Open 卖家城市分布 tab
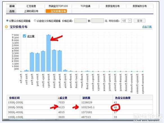Image resolution: width=164 pixels, height=123 pixels. pos(140,6)
